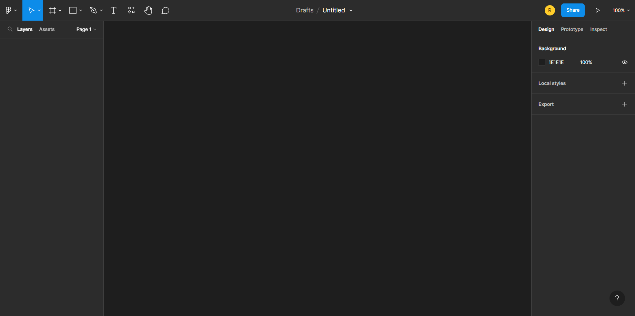
Task: Open the Figma main menu
Action: coord(11,10)
